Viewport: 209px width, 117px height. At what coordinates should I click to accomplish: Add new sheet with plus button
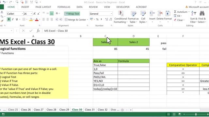[122, 110]
